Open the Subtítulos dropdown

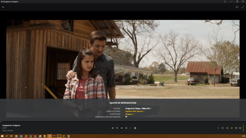130,114
